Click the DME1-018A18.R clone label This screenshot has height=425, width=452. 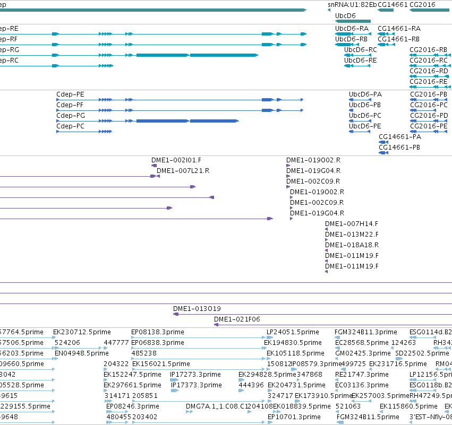[x=352, y=245]
